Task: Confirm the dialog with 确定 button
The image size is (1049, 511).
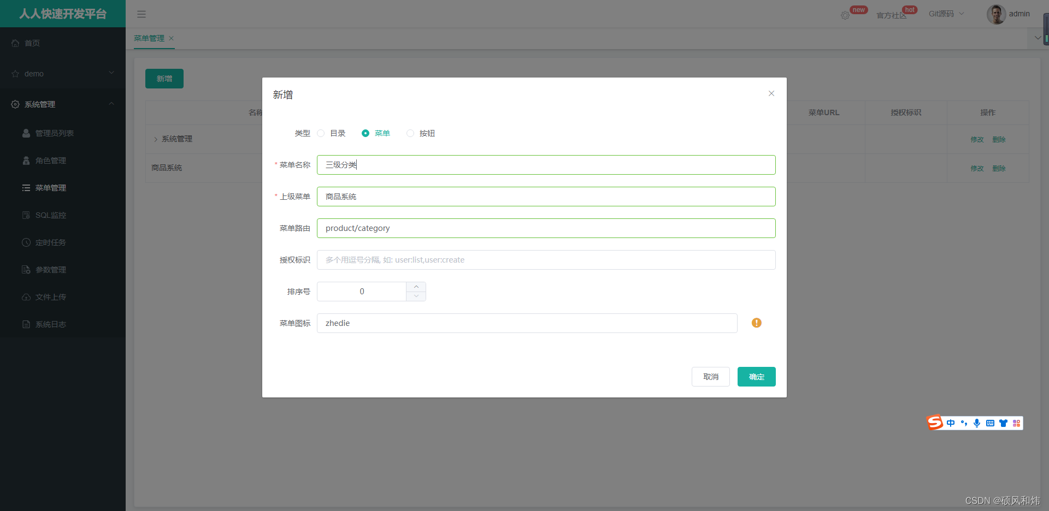Action: click(756, 376)
